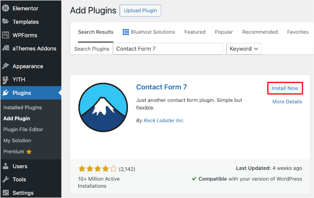Click the YITH sidebar icon
314x198 pixels.
coord(6,80)
